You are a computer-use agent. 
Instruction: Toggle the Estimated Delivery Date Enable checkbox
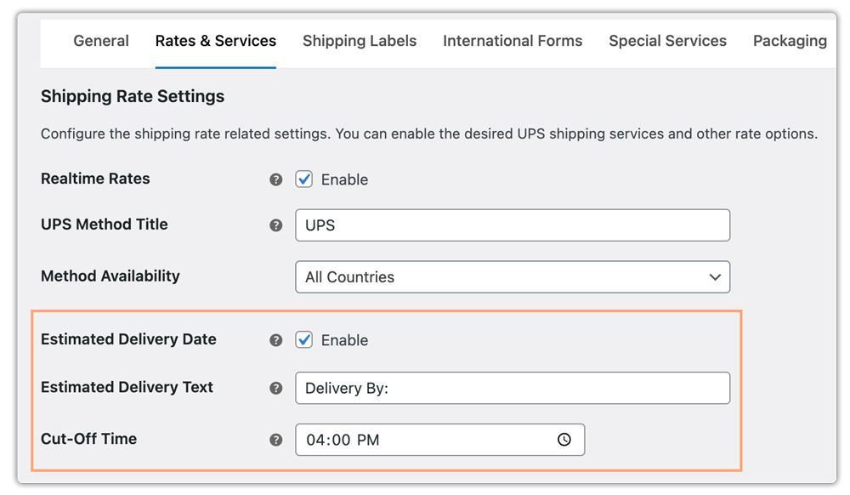click(303, 339)
